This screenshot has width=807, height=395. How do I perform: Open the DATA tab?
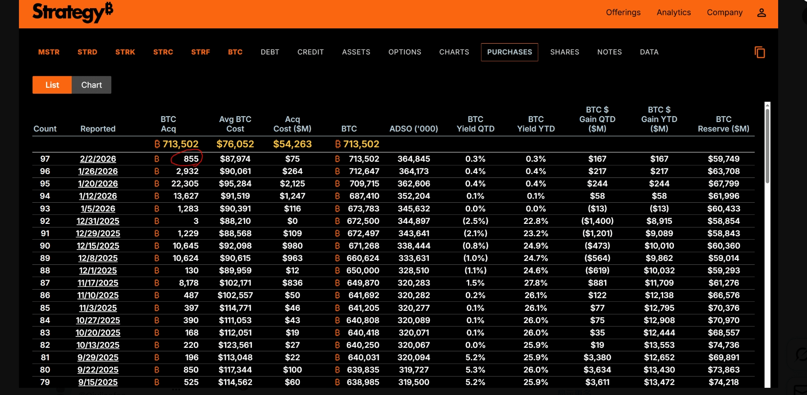tap(649, 52)
